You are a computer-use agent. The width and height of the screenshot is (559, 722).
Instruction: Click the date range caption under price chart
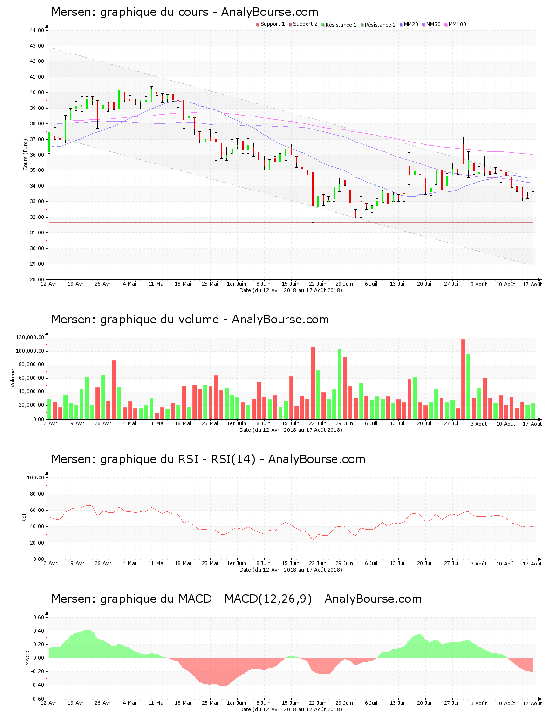click(x=291, y=290)
